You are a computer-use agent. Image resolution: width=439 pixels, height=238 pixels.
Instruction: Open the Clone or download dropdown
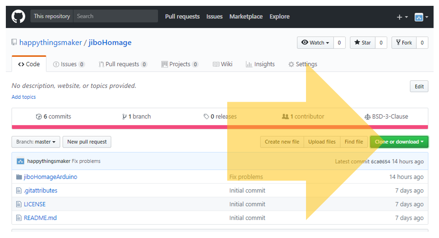(399, 142)
